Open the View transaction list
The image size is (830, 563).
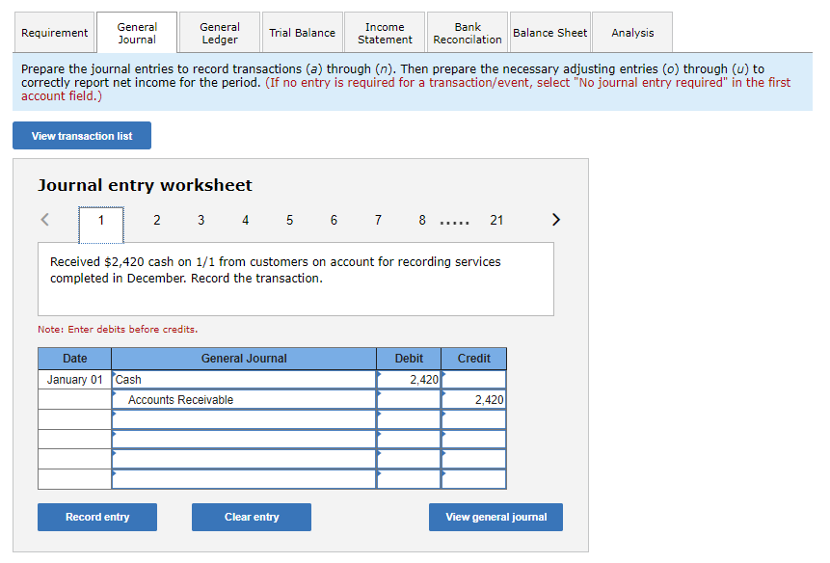[x=81, y=135]
